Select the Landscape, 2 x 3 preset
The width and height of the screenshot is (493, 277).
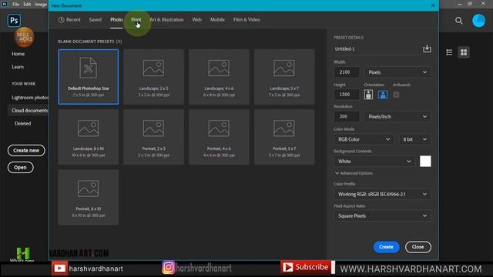click(x=153, y=77)
